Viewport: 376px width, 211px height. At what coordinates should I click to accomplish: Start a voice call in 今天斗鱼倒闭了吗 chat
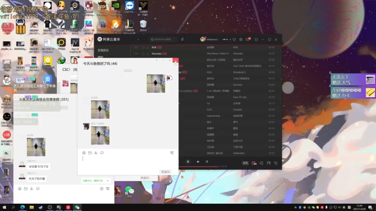pyautogui.click(x=172, y=153)
